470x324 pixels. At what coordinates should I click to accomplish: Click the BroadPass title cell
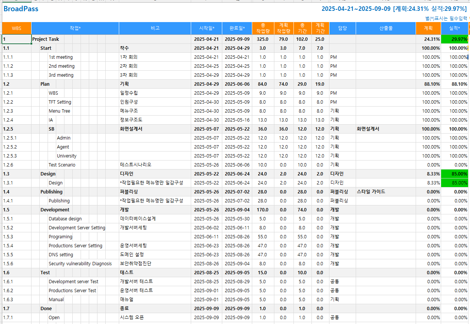tap(21, 9)
